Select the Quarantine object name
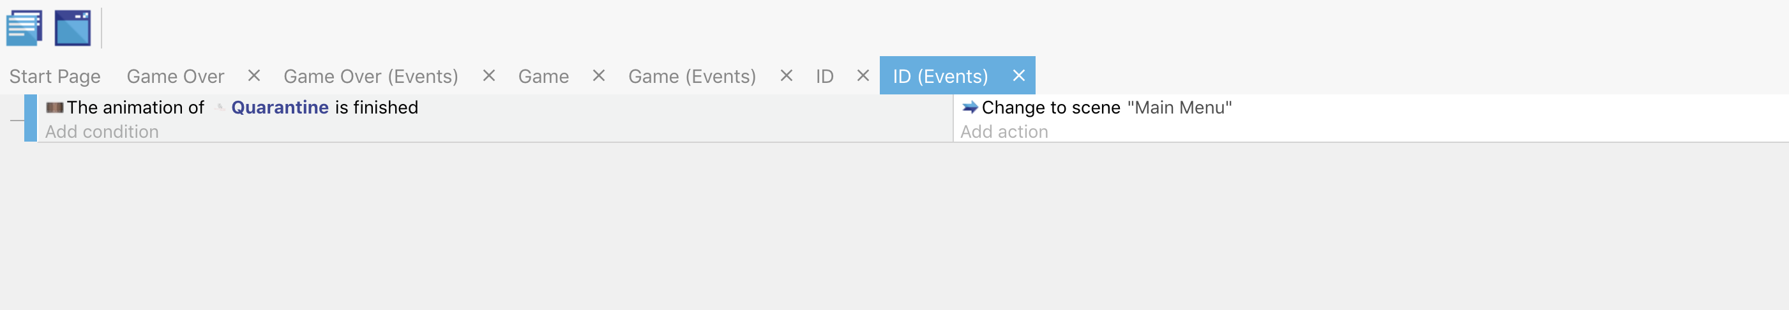 [280, 108]
